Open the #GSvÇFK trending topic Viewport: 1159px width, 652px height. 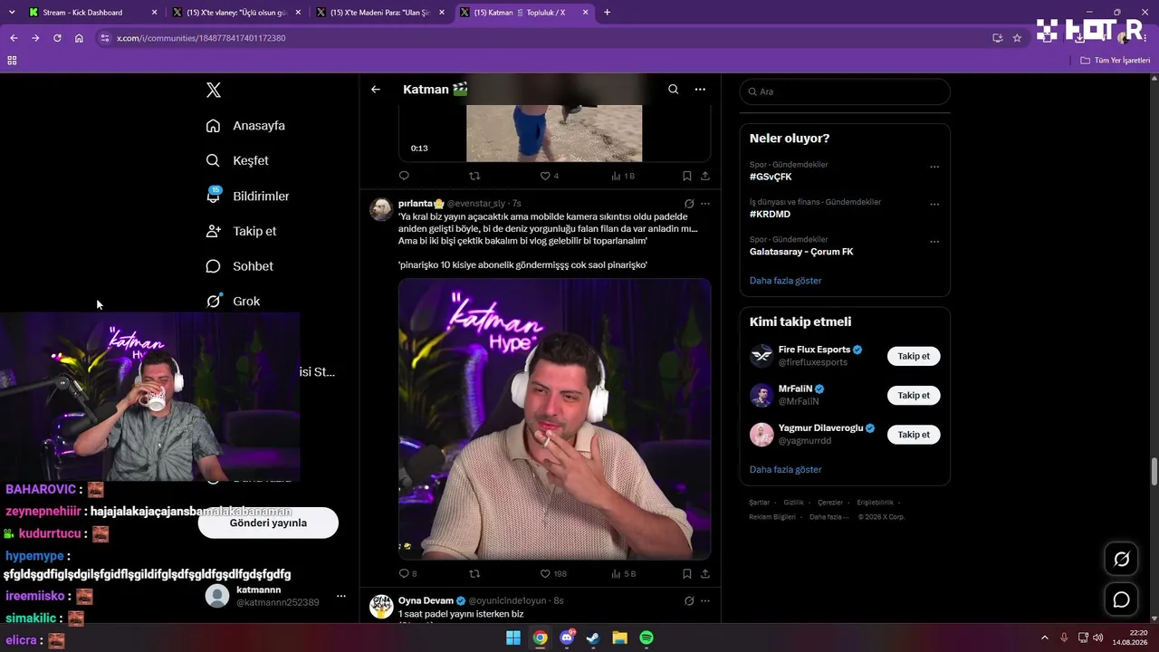(771, 177)
